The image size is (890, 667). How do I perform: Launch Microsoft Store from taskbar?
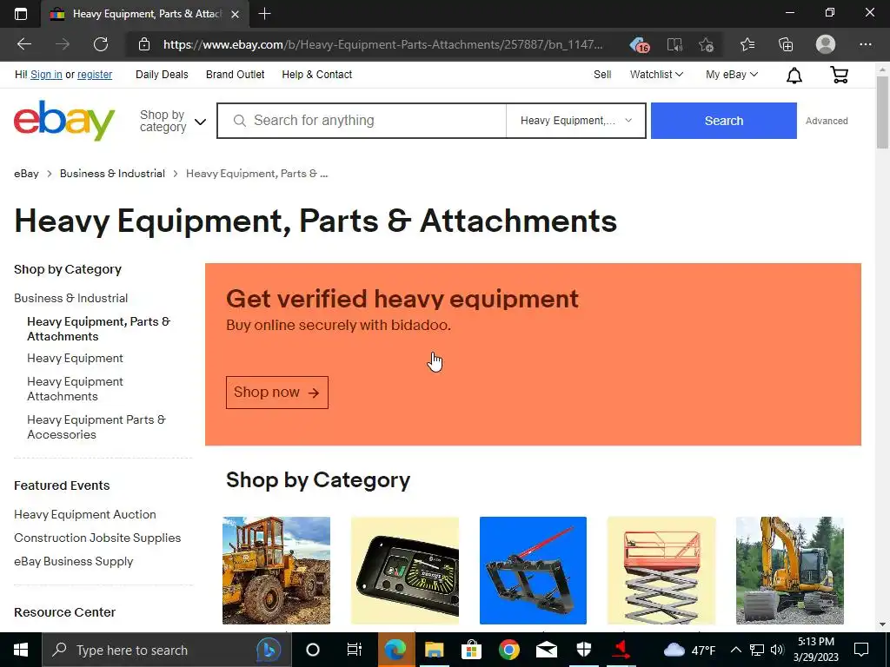coord(471,650)
